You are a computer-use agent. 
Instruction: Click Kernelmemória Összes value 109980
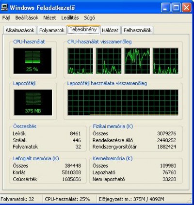point(168,166)
